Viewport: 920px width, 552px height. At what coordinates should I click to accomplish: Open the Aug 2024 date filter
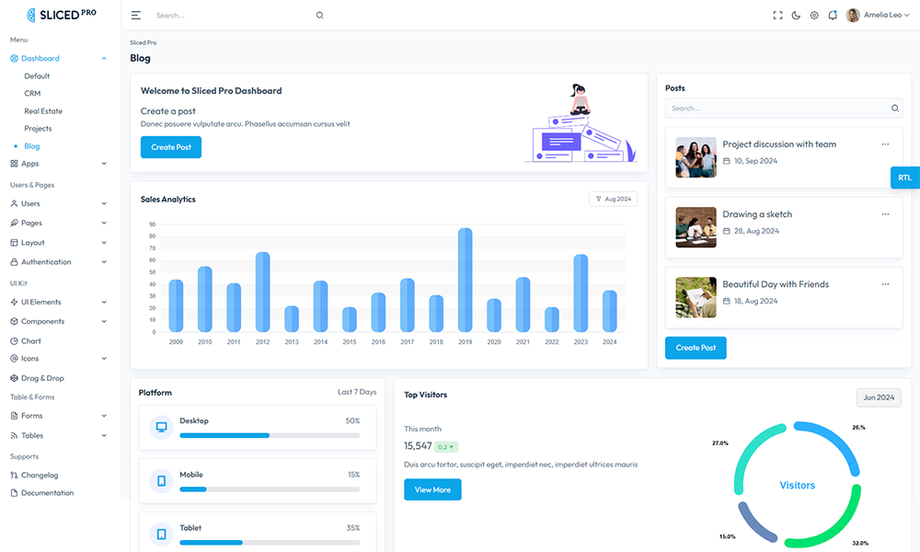613,199
